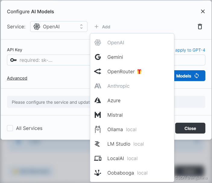Click the Azure logo icon
Image resolution: width=212 pixels, height=183 pixels.
[x=98, y=100]
